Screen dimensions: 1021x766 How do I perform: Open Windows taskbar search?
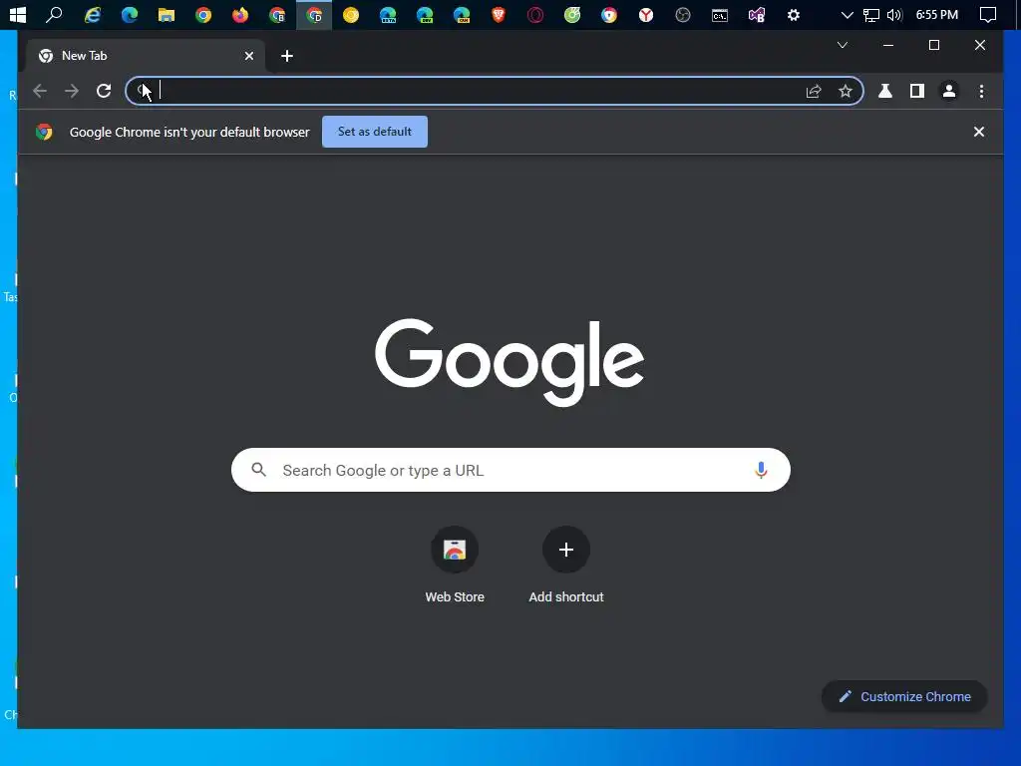tap(54, 14)
